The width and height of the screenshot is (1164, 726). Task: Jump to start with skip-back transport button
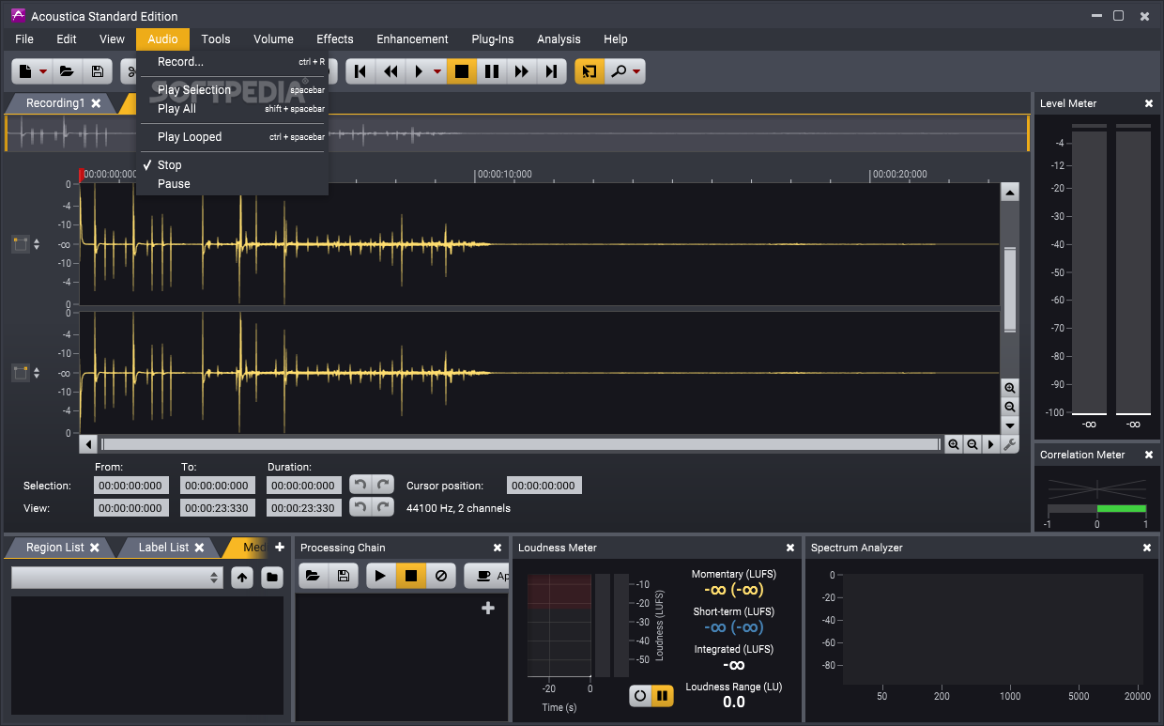point(360,71)
